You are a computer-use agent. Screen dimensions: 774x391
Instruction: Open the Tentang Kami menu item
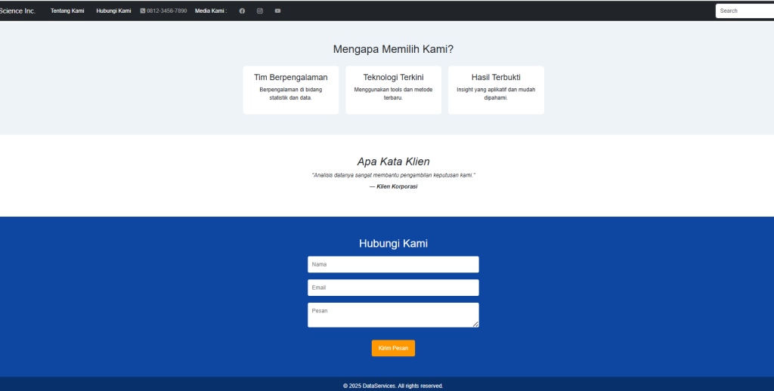[67, 11]
